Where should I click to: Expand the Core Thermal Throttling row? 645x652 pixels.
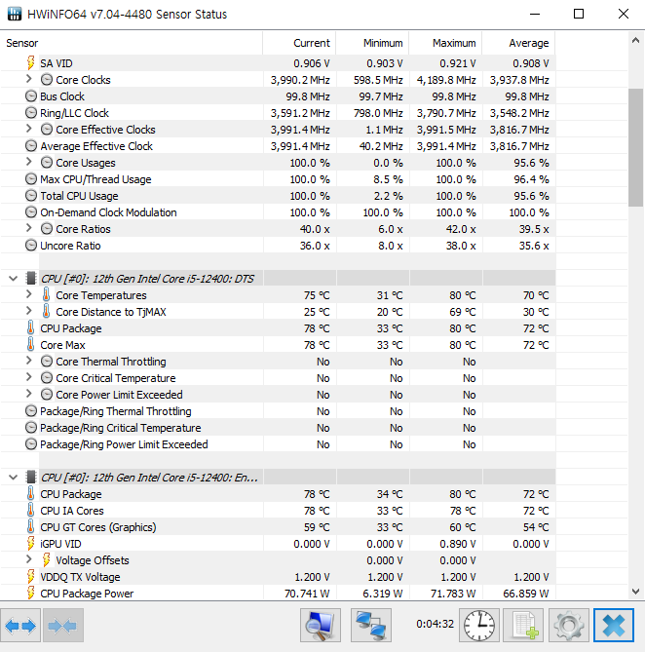pyautogui.click(x=28, y=361)
